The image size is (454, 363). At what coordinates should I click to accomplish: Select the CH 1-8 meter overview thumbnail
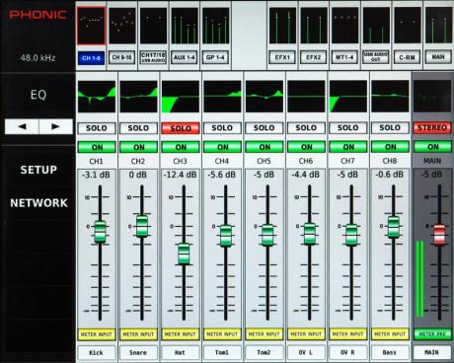[91, 26]
